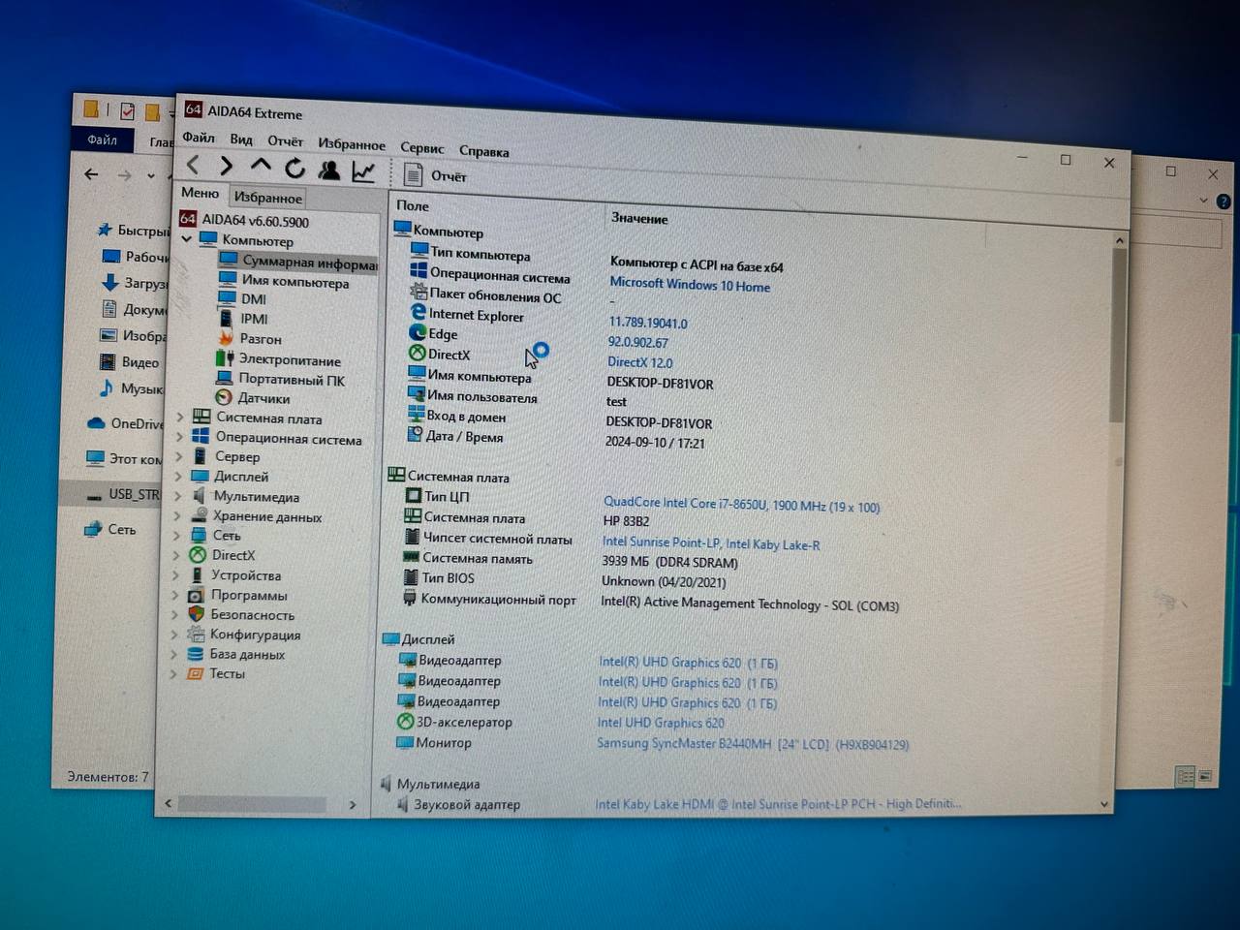Screen dimensions: 1240x930
Task: Open the Intel UHD Graphics 620 3D-акселератор link
Action: (661, 723)
